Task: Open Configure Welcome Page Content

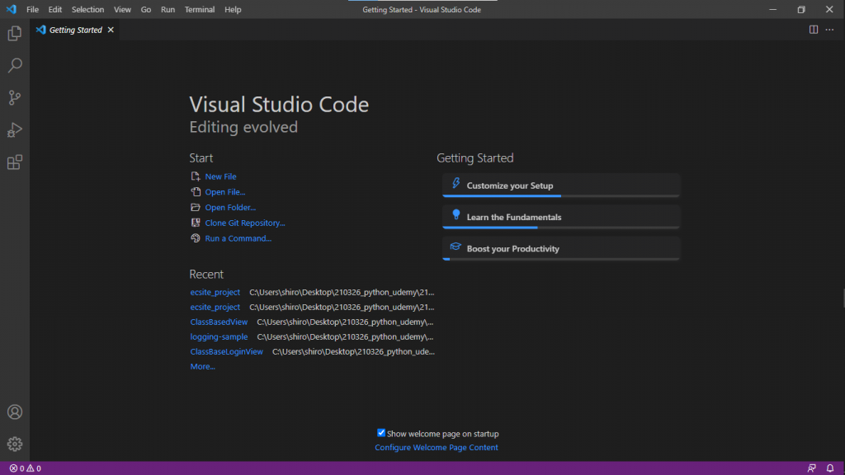Action: tap(436, 447)
